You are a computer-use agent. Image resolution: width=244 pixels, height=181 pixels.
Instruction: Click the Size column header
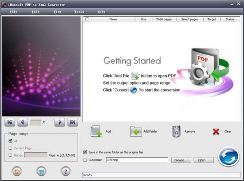144,19
